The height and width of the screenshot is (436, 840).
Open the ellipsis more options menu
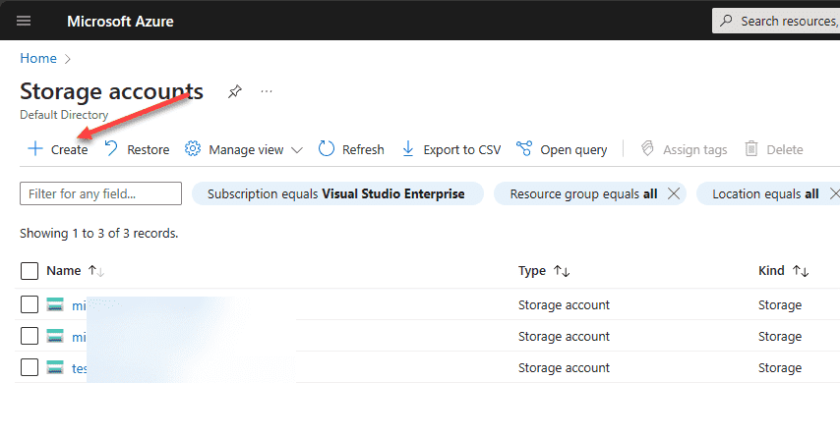(267, 91)
